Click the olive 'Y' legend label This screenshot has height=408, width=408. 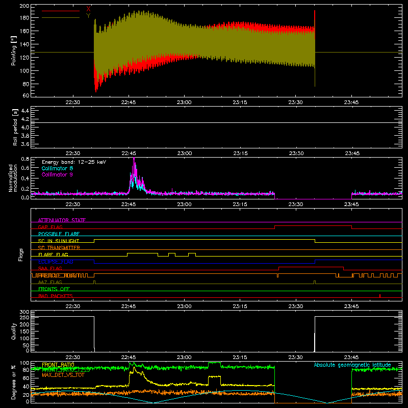88,16
